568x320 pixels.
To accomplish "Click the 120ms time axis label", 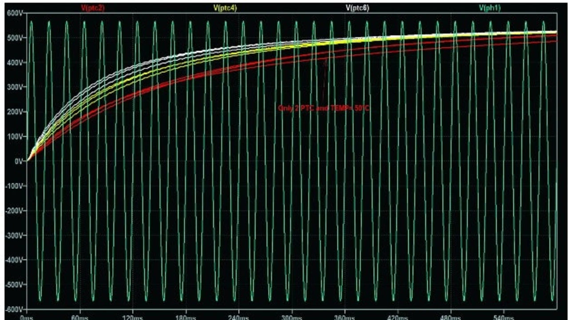I will [132, 317].
